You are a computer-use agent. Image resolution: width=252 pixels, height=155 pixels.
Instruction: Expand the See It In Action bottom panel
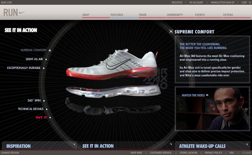point(170,144)
